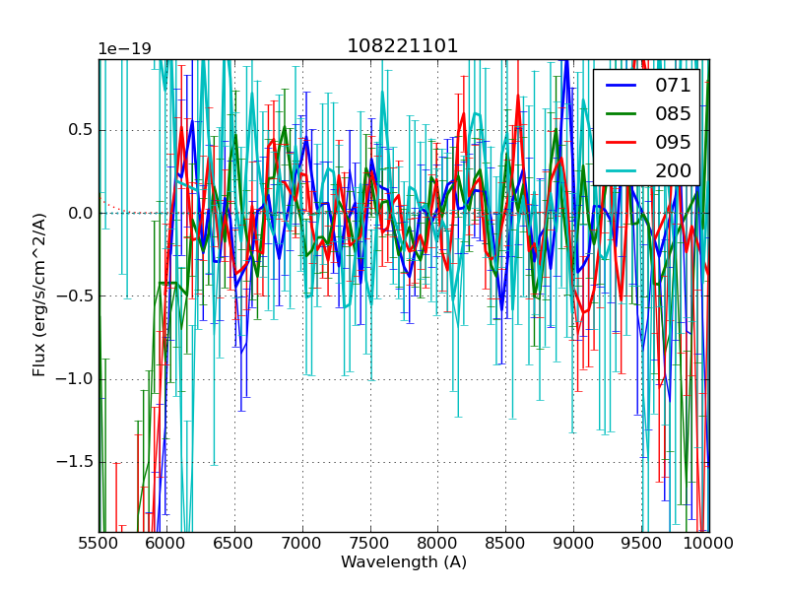Click the 1e-19 exponent label

tap(123, 49)
